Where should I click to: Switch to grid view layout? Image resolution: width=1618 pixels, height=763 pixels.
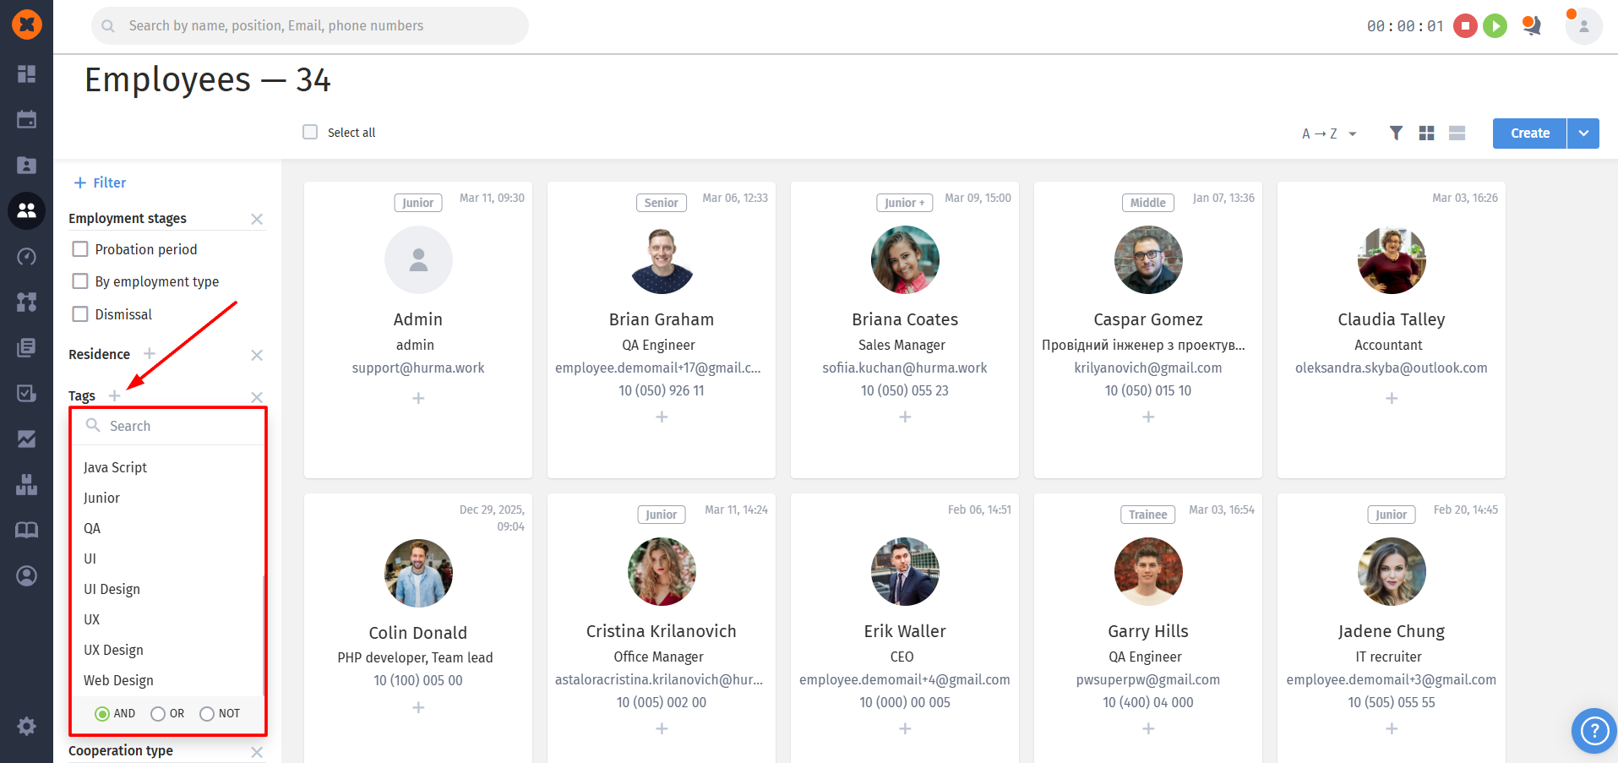(1426, 133)
